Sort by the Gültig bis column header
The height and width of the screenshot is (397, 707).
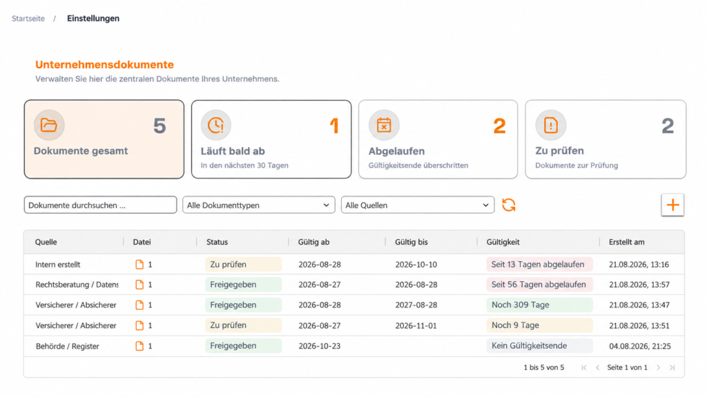(411, 242)
